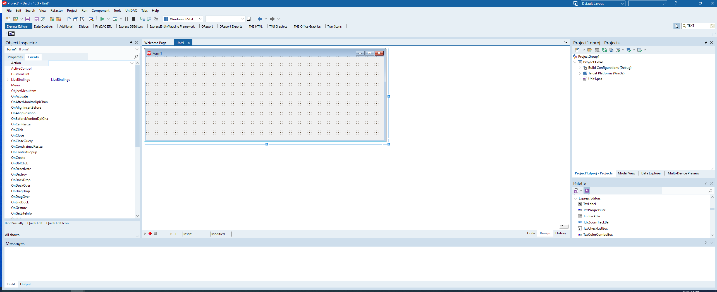Image resolution: width=717 pixels, height=292 pixels.
Task: Click Add New Project icon in Projects toolbar
Action: click(590, 50)
